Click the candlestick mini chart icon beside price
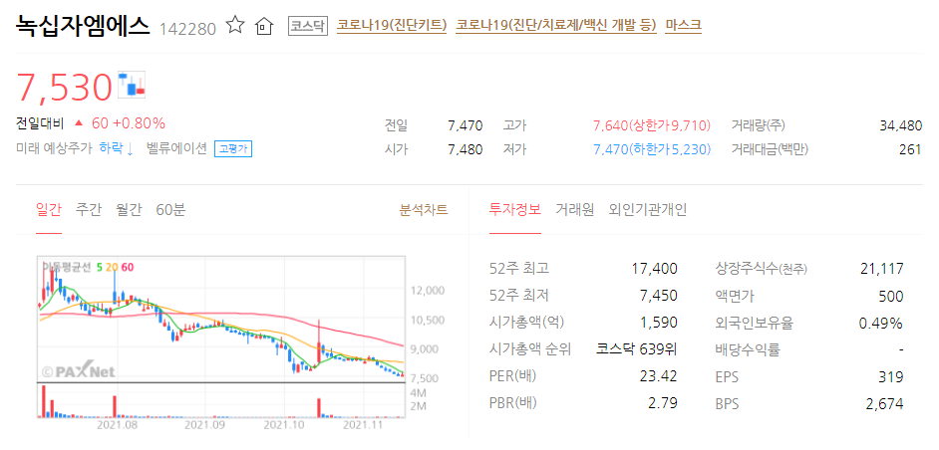This screenshot has height=450, width=939. pos(132,85)
